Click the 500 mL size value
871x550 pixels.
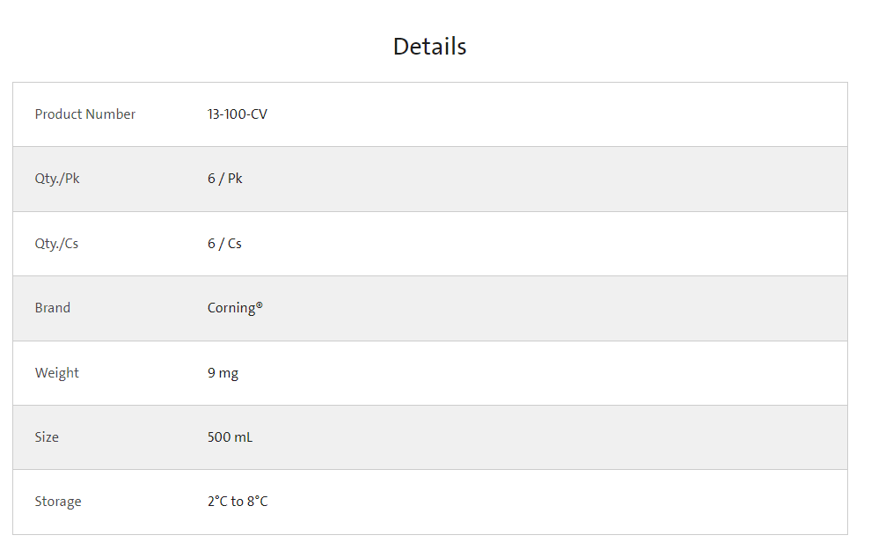[230, 437]
